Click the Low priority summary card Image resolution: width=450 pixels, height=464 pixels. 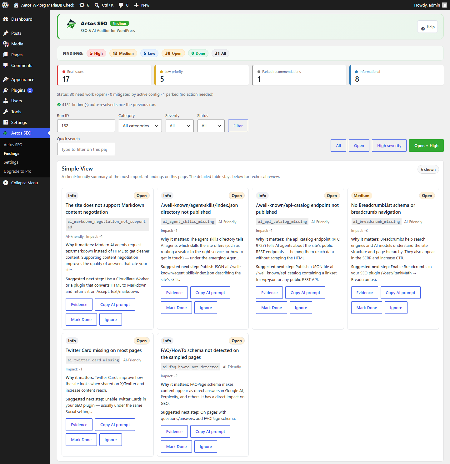tap(202, 75)
